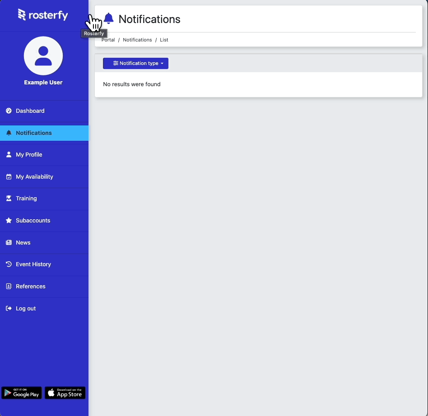Image resolution: width=428 pixels, height=416 pixels.
Task: Open the App Store download badge
Action: pos(65,393)
